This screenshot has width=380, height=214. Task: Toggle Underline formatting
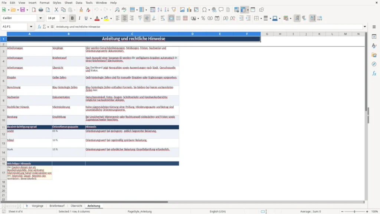coord(86,18)
